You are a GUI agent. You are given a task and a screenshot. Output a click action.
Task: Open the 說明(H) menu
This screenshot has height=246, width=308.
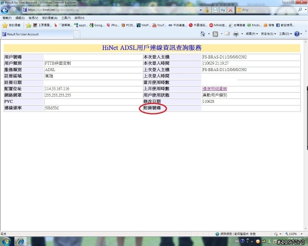79,18
